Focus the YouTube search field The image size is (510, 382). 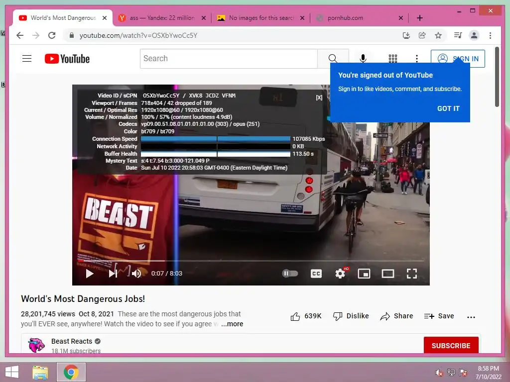[x=229, y=59]
